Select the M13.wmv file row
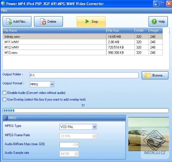The image size is (172, 162). click(83, 53)
